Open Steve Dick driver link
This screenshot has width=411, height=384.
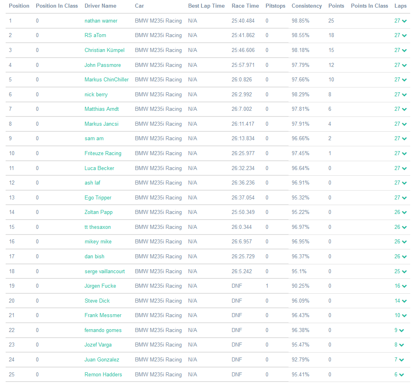tap(97, 301)
